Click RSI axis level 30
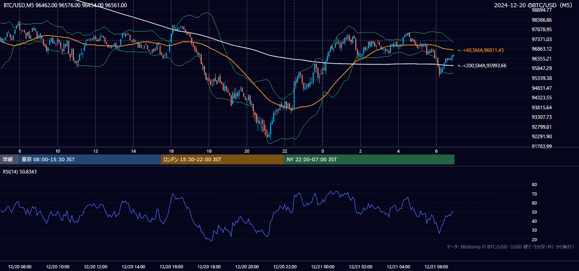Image resolution: width=579 pixels, height=271 pixels. 534,230
